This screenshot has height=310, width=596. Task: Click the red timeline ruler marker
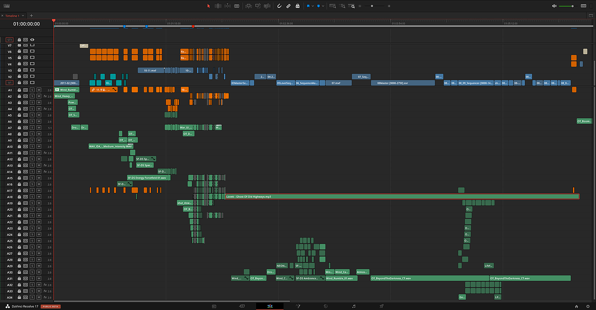(x=193, y=26)
